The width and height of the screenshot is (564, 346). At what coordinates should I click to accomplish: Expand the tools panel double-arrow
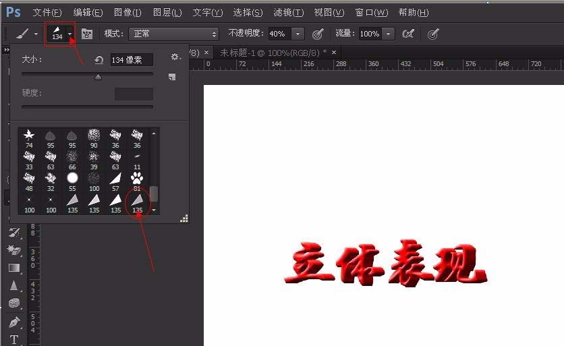[x=6, y=50]
